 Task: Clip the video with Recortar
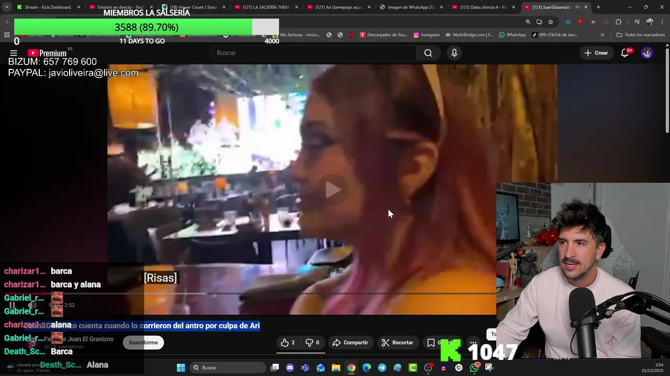pos(398,343)
